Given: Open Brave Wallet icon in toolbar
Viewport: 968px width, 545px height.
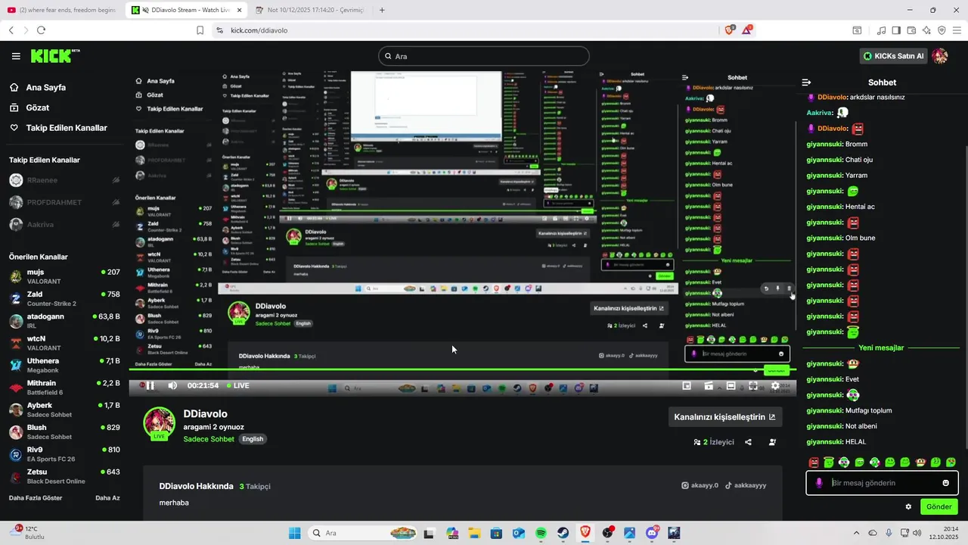Looking at the screenshot, I should pyautogui.click(x=912, y=30).
